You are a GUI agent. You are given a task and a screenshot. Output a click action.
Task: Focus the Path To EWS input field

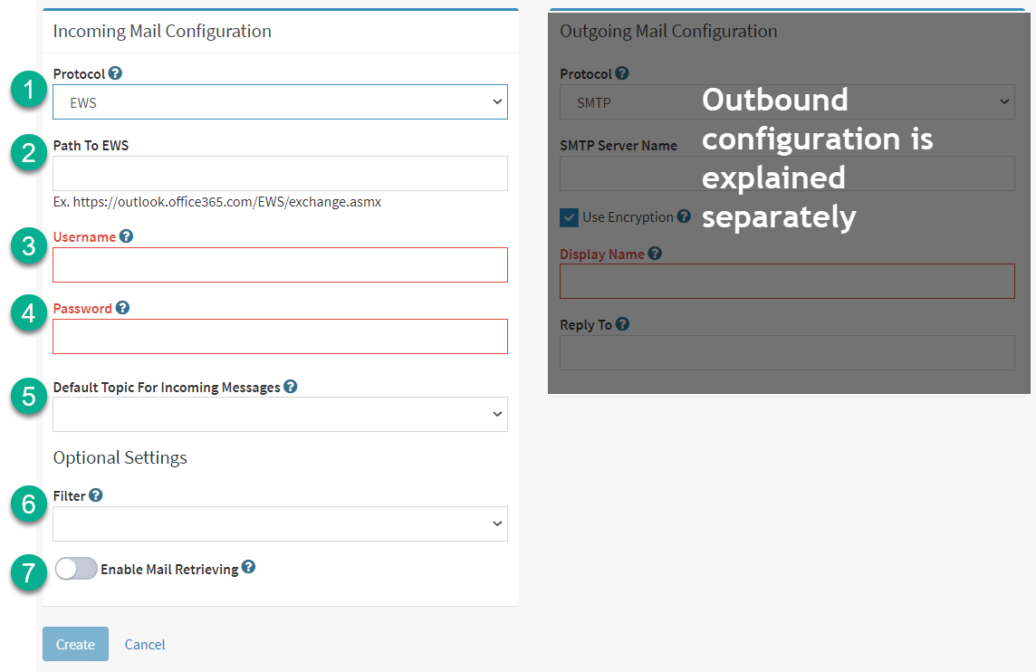click(x=280, y=174)
